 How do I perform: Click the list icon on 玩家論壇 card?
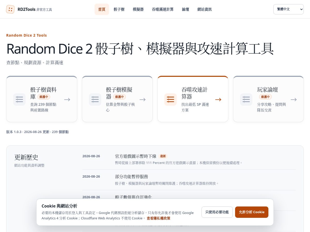coord(246,100)
